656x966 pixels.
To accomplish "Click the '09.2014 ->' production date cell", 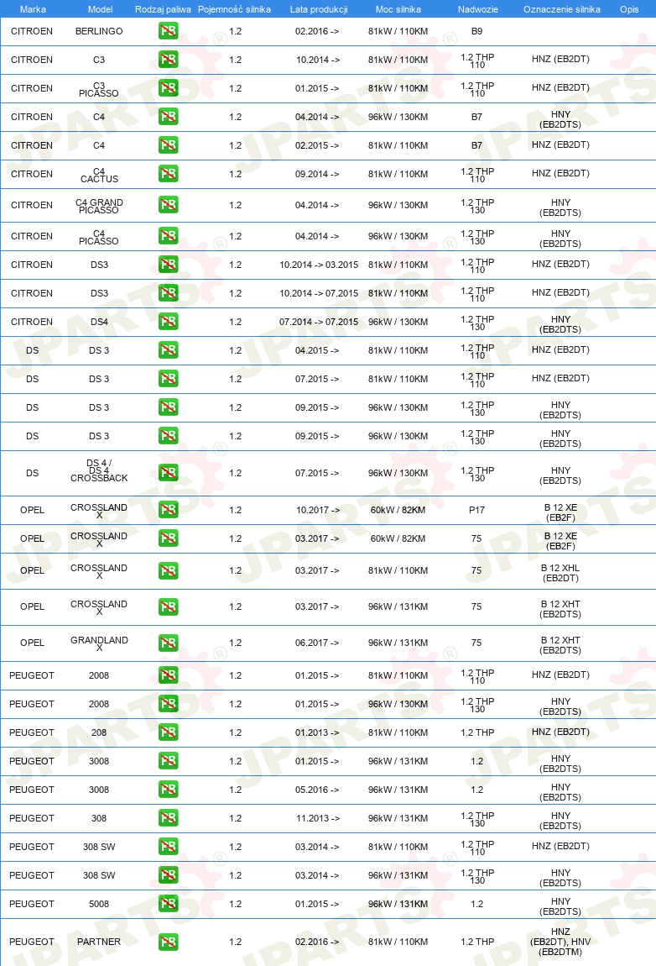I will [317, 174].
